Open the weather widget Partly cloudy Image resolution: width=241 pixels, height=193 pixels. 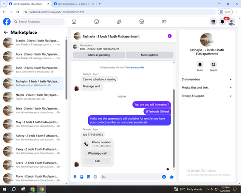[x=187, y=189]
